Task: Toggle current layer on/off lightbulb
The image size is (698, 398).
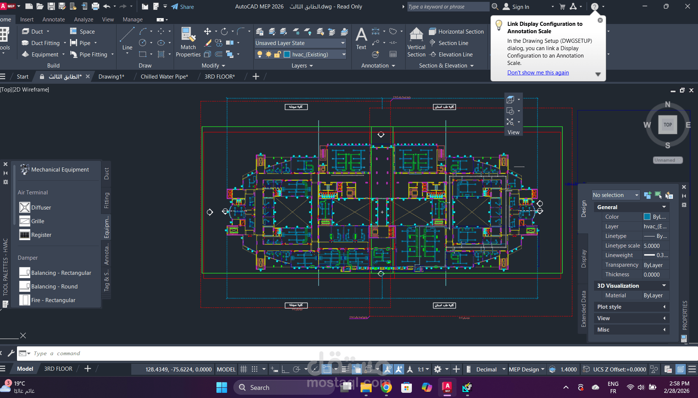Action: coord(260,54)
